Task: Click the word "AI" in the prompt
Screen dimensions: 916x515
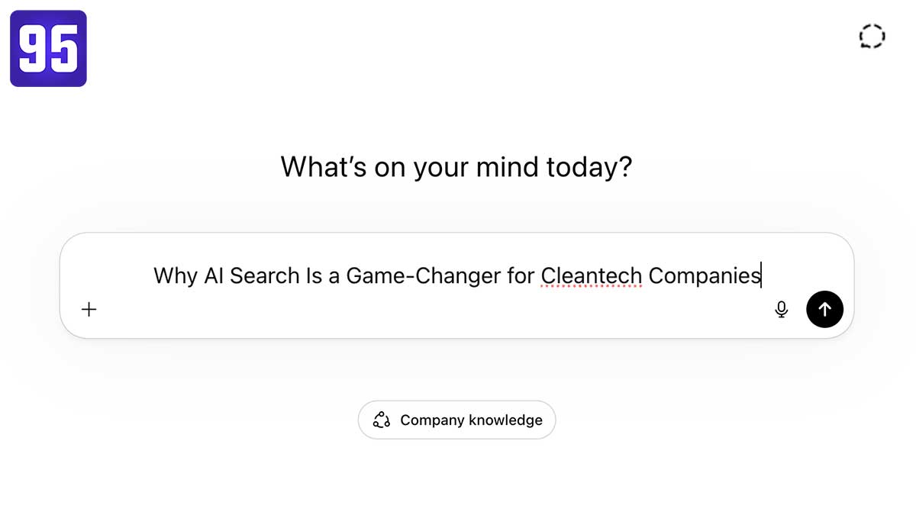Action: click(213, 275)
